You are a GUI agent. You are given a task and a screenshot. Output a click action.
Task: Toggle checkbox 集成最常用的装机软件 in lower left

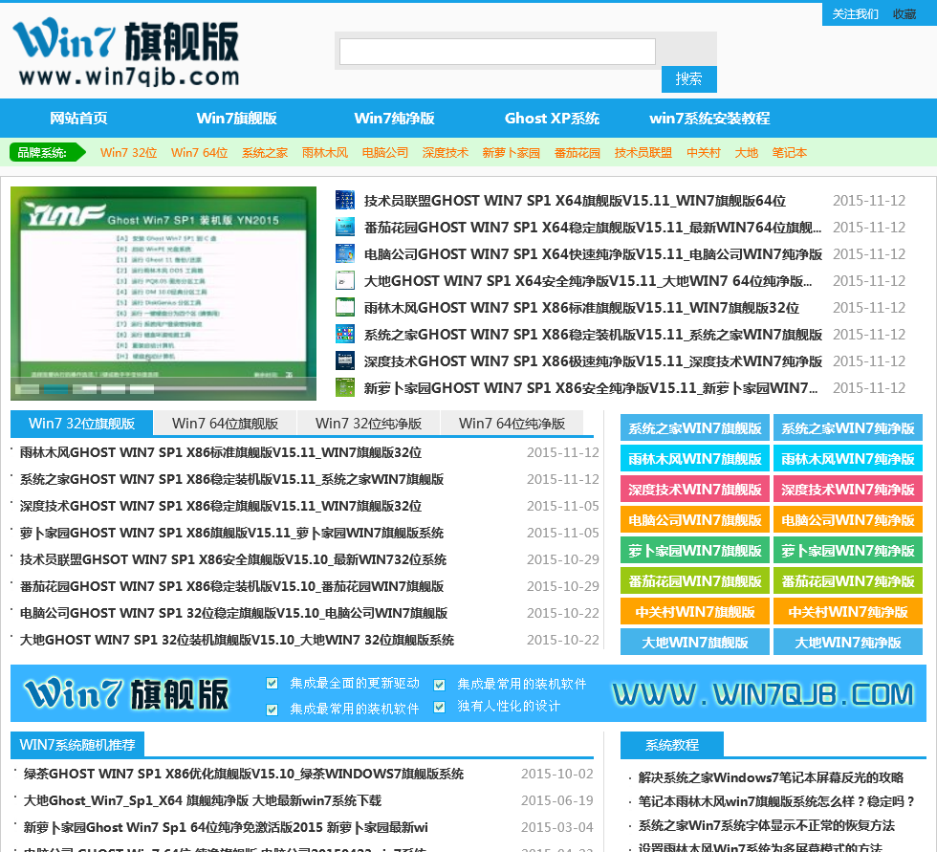(272, 710)
